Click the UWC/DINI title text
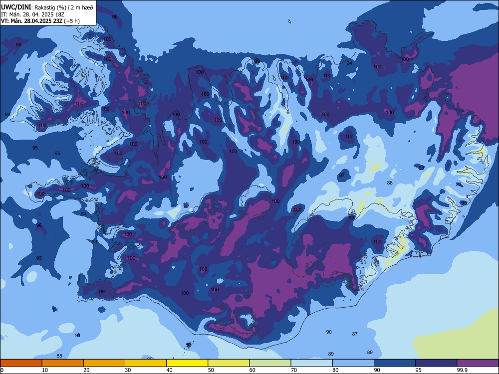Screen dimensions: 499x374 tap(16, 7)
